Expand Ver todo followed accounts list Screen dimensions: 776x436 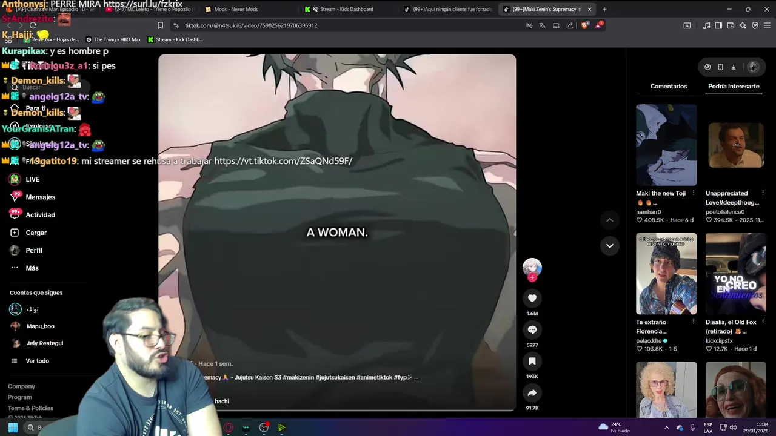(37, 361)
